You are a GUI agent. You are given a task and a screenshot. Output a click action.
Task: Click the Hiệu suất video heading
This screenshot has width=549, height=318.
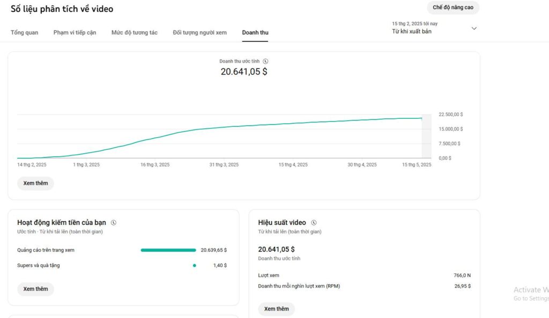[x=282, y=223]
